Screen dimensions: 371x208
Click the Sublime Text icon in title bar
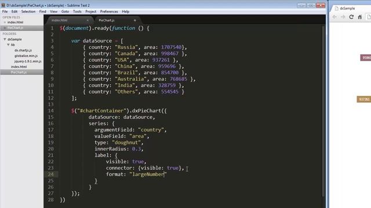(3, 5)
